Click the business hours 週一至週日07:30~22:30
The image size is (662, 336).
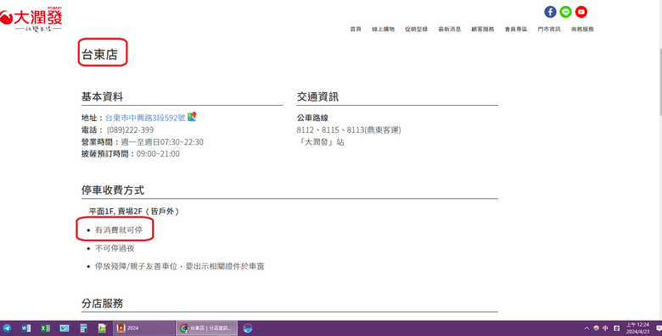pos(162,142)
